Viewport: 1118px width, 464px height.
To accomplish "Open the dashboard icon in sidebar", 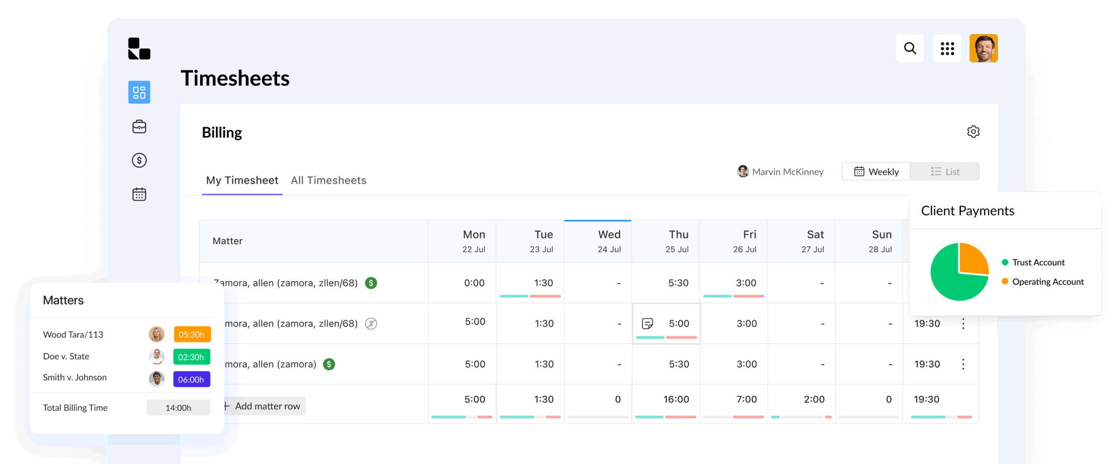I will [x=139, y=92].
